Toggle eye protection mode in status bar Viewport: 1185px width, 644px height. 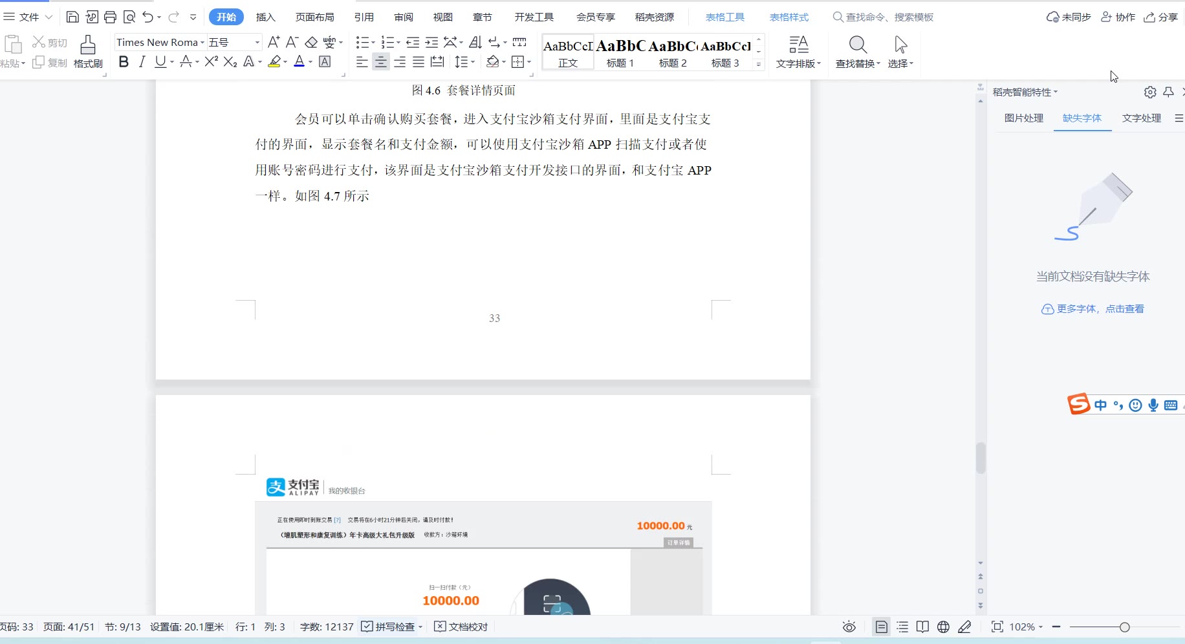(849, 627)
